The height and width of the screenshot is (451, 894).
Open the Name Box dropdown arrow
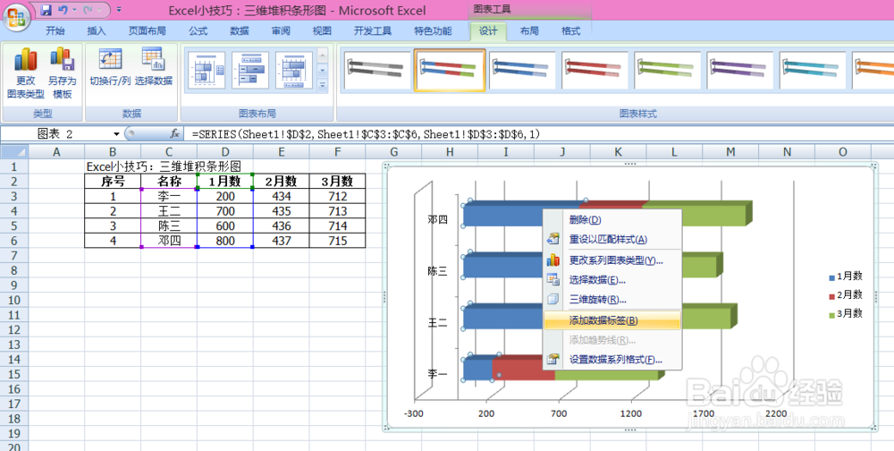tap(116, 134)
